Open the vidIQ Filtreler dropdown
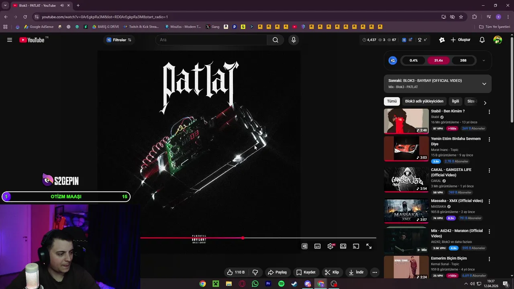The image size is (514, 289). click(x=119, y=40)
